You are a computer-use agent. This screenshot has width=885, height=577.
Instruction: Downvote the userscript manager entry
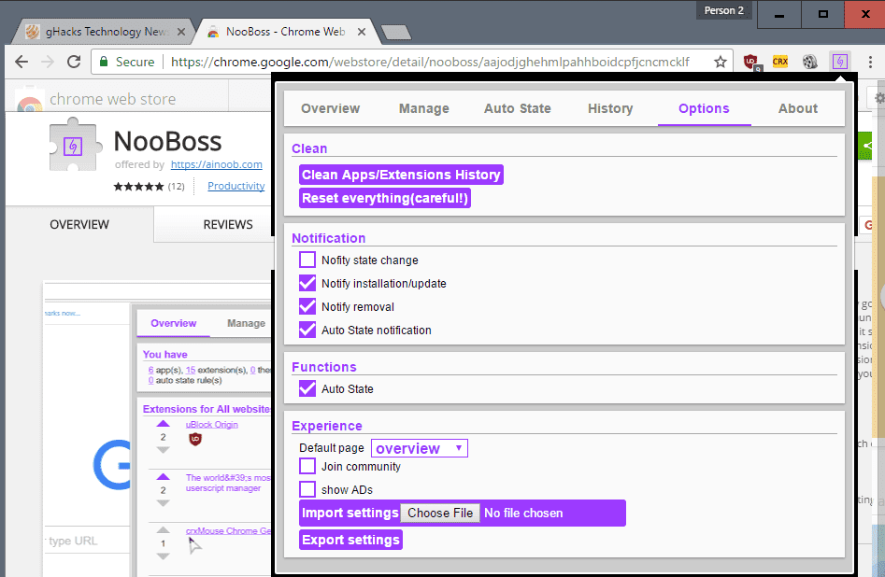tap(164, 503)
